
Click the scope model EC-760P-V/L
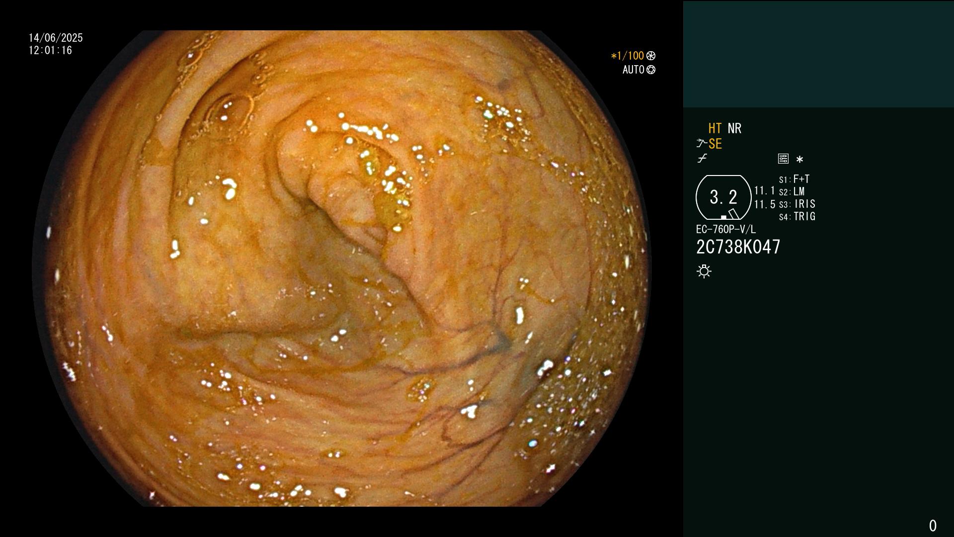click(726, 229)
